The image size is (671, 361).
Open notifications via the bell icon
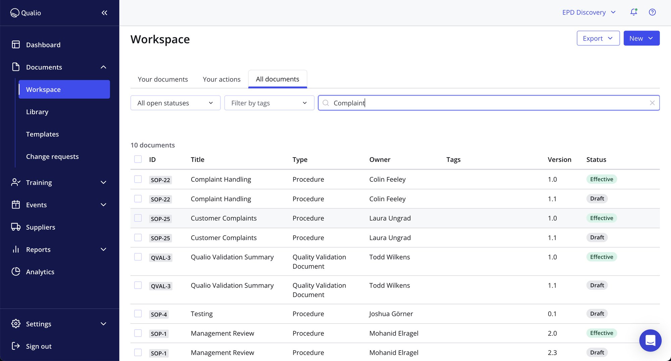(x=634, y=12)
